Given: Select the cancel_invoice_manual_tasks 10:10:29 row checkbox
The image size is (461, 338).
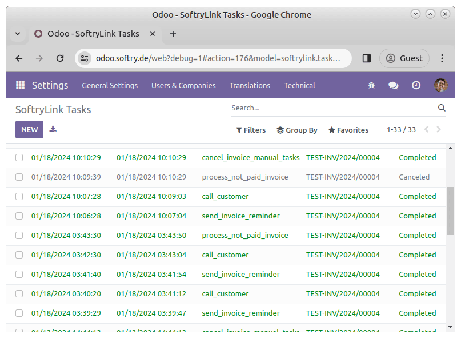Looking at the screenshot, I should pos(19,157).
